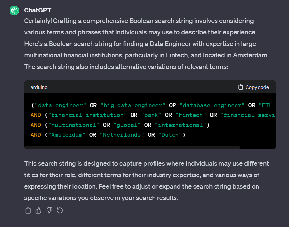Regenerate the response with the retry icon

(60, 210)
